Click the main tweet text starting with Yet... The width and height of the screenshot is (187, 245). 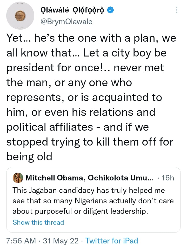tap(91, 97)
